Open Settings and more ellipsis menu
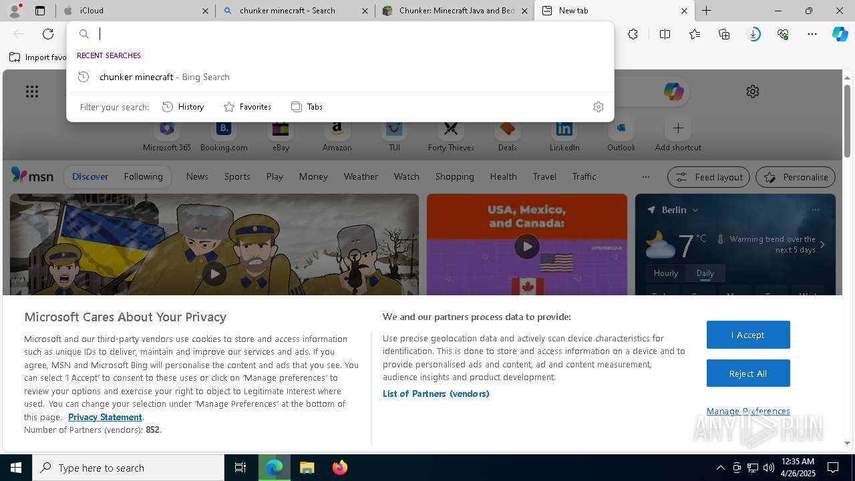The height and width of the screenshot is (481, 855). (812, 34)
